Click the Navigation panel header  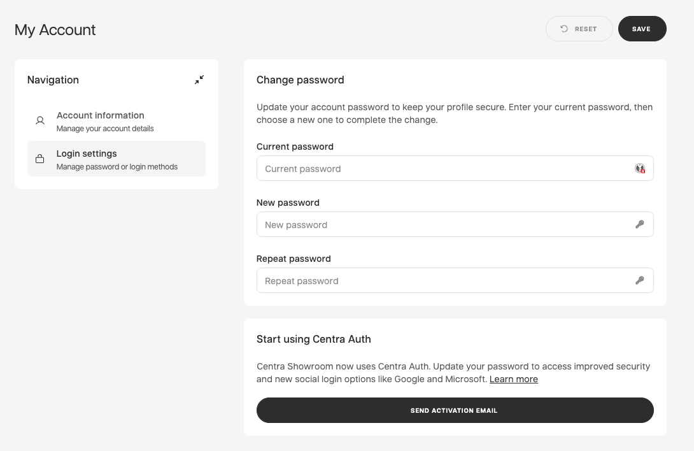click(x=53, y=80)
